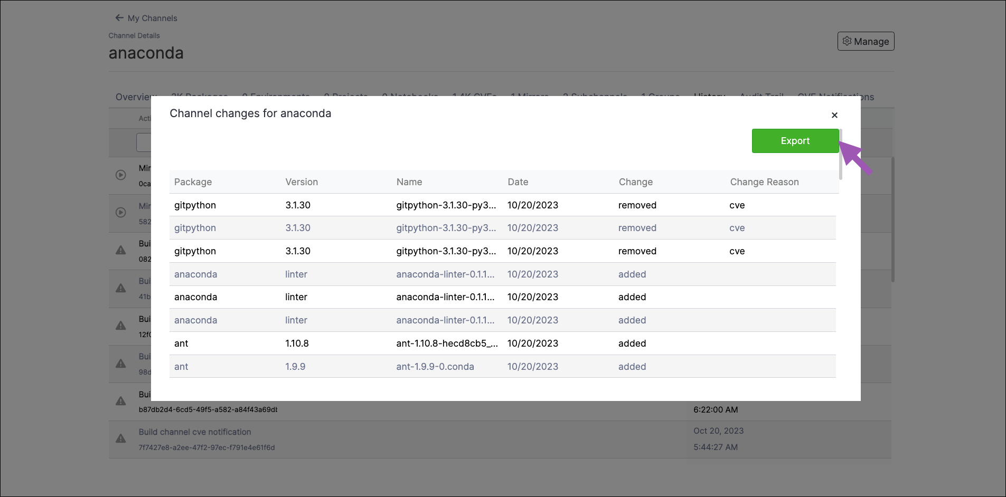
Task: Click warning icon for b87db2d4 build row
Action: pos(121,401)
